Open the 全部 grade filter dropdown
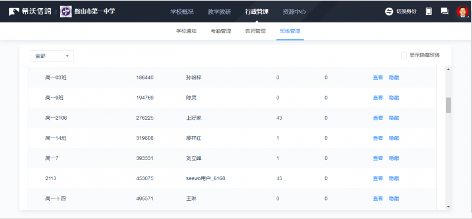The height and width of the screenshot is (219, 472). [52, 56]
